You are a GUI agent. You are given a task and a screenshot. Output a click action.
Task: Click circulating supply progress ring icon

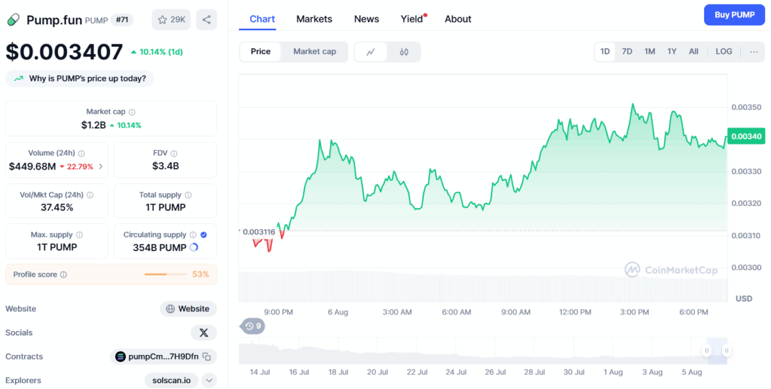tap(194, 248)
